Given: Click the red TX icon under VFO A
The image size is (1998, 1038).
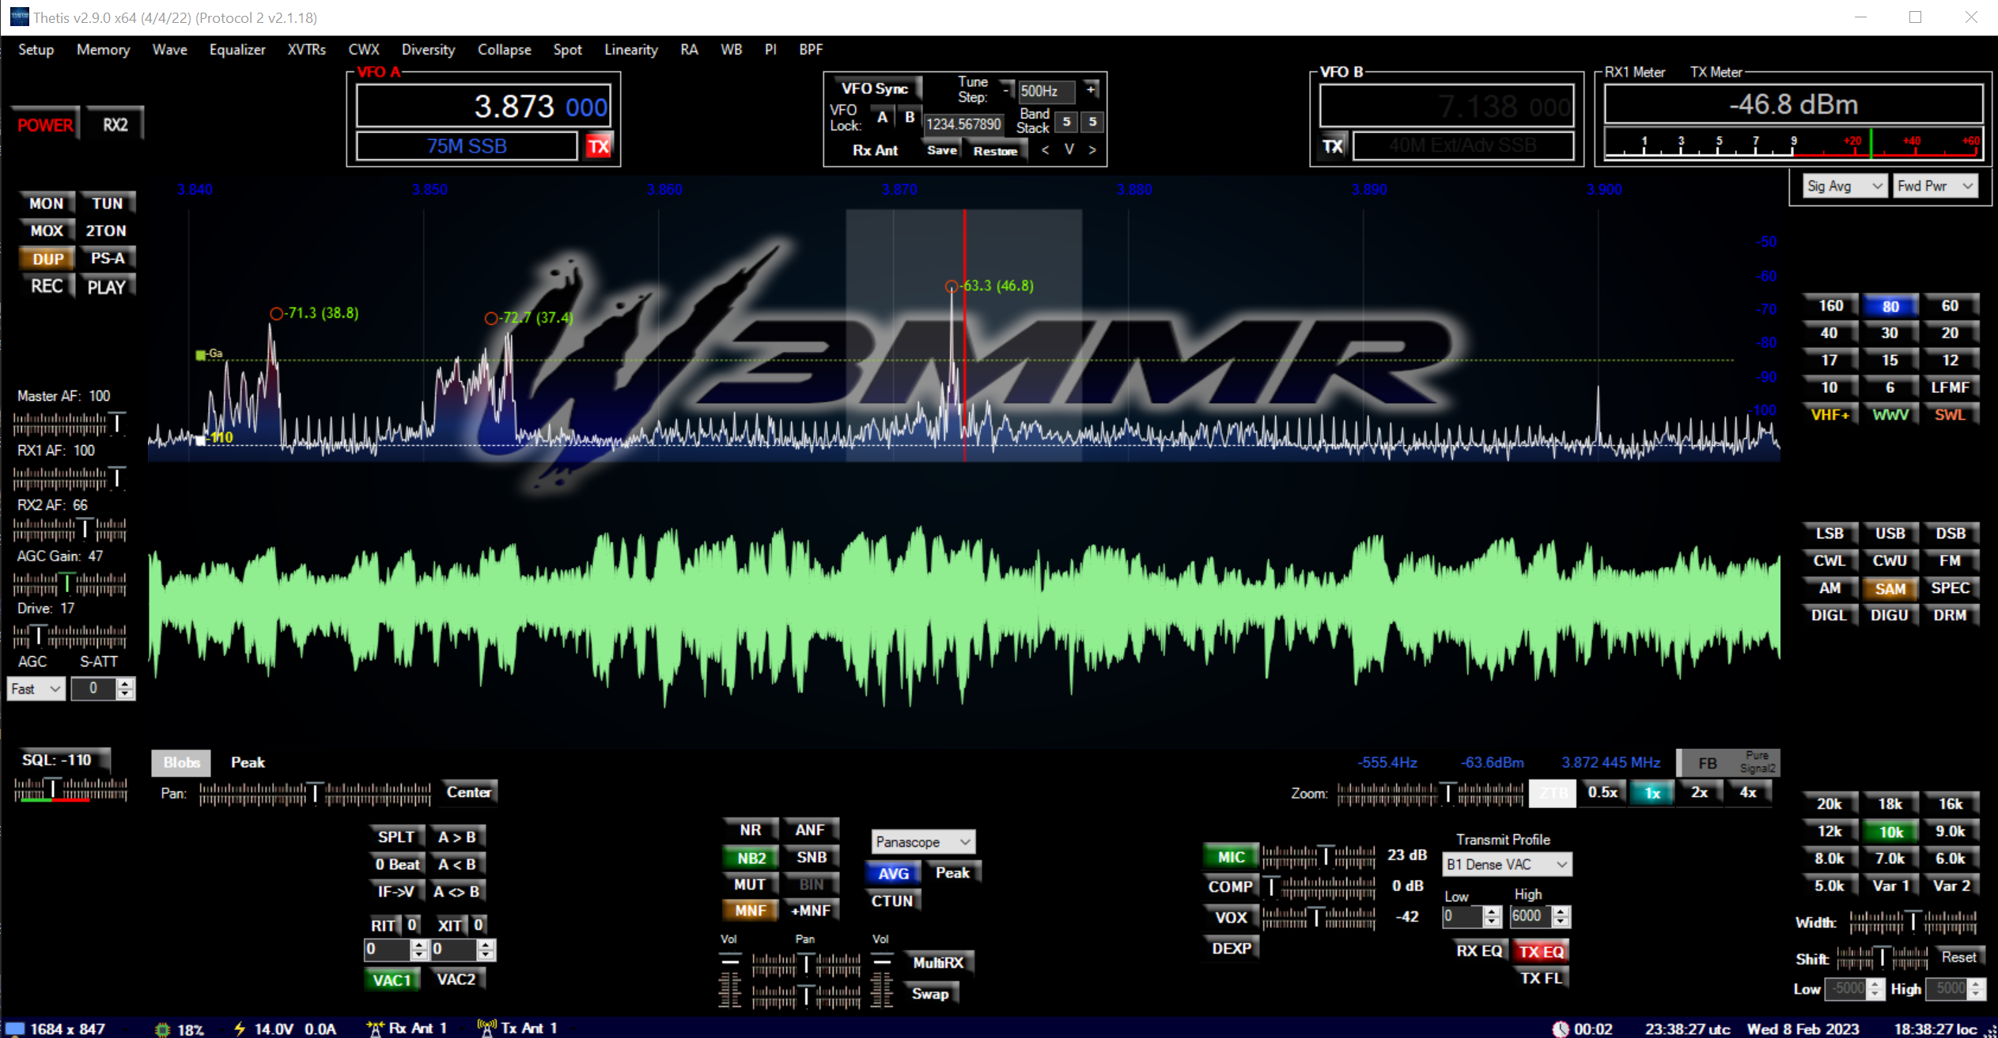Looking at the screenshot, I should point(599,146).
